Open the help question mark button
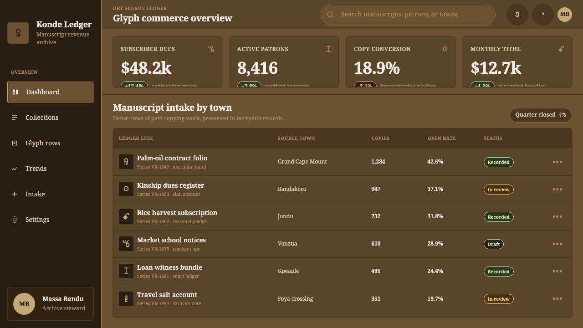Screen dimensions: 583x328 (x=543, y=15)
